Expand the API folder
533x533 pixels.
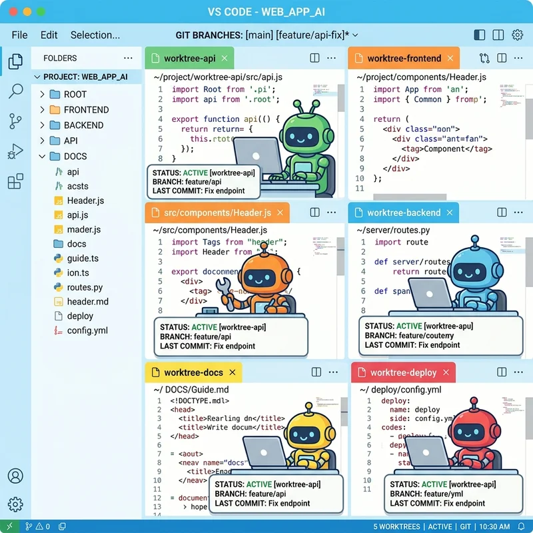42,141
